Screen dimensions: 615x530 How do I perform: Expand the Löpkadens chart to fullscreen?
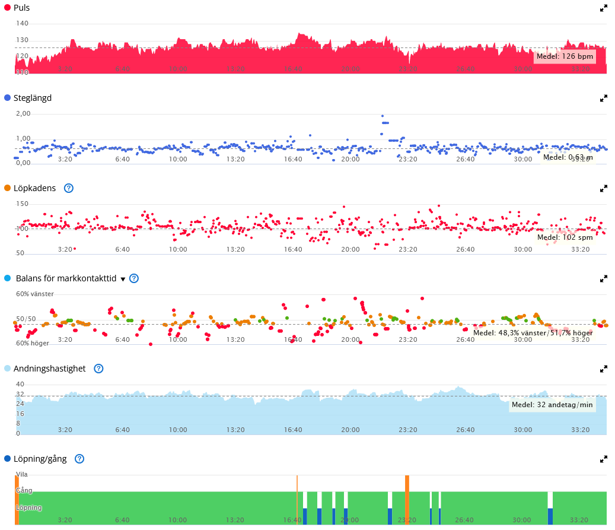click(x=604, y=189)
